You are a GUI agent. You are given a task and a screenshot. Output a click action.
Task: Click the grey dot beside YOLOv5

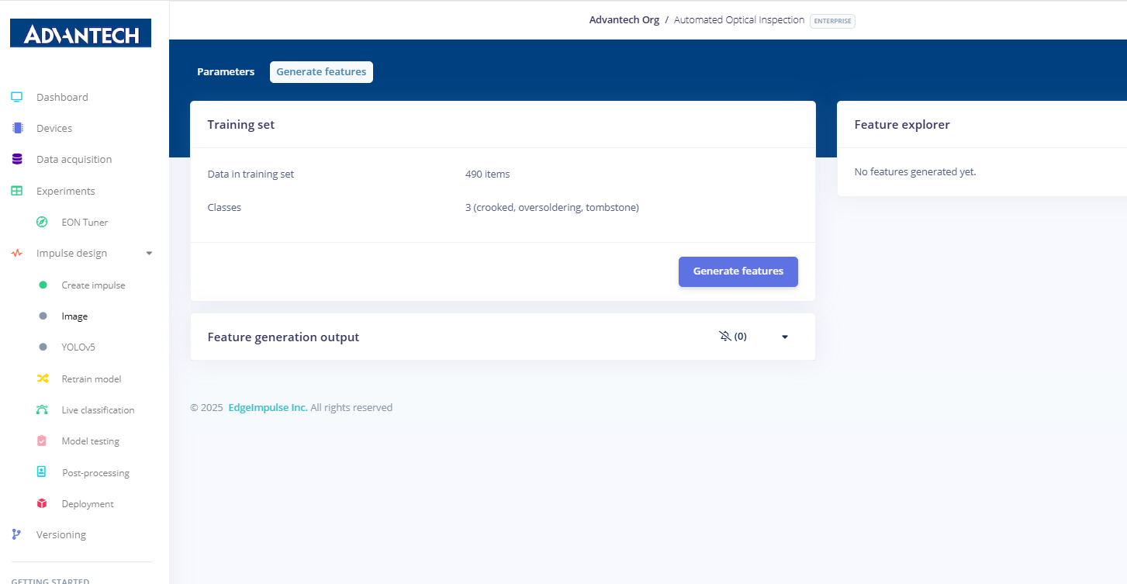(x=43, y=347)
